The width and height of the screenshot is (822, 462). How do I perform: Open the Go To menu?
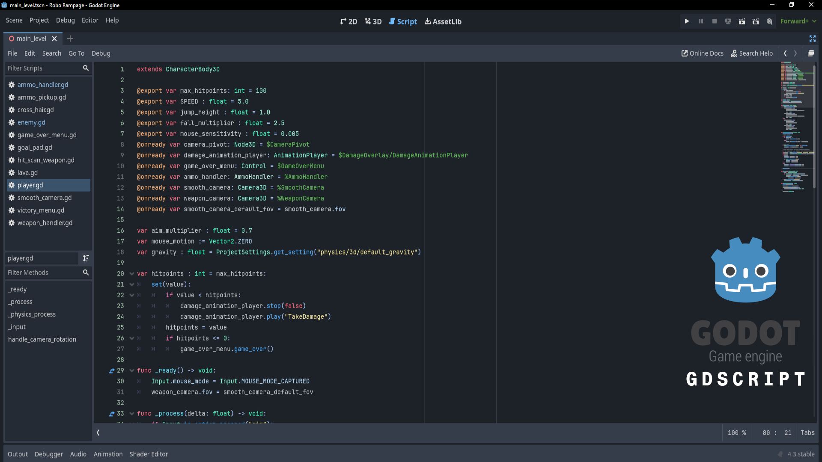point(76,53)
